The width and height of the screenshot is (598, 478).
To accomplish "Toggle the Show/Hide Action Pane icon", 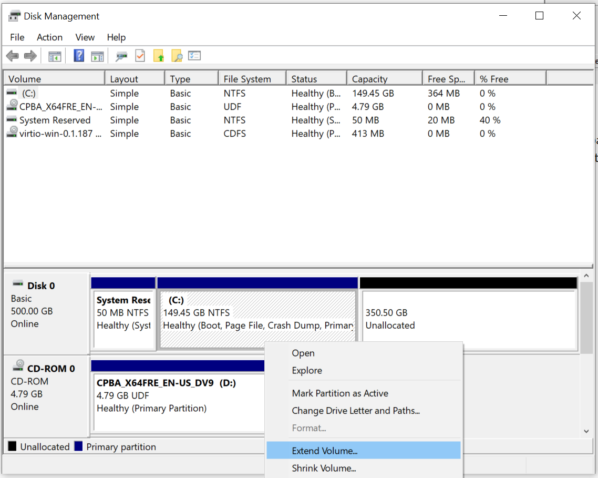I will coord(97,55).
